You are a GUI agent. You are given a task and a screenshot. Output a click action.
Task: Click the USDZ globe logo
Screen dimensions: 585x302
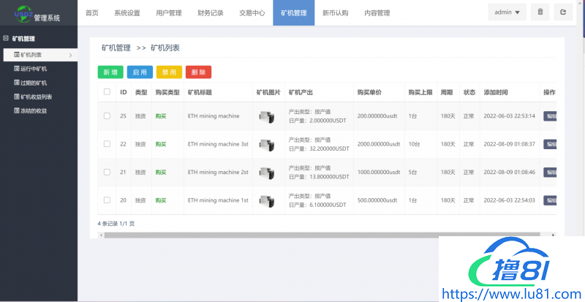[x=24, y=11]
